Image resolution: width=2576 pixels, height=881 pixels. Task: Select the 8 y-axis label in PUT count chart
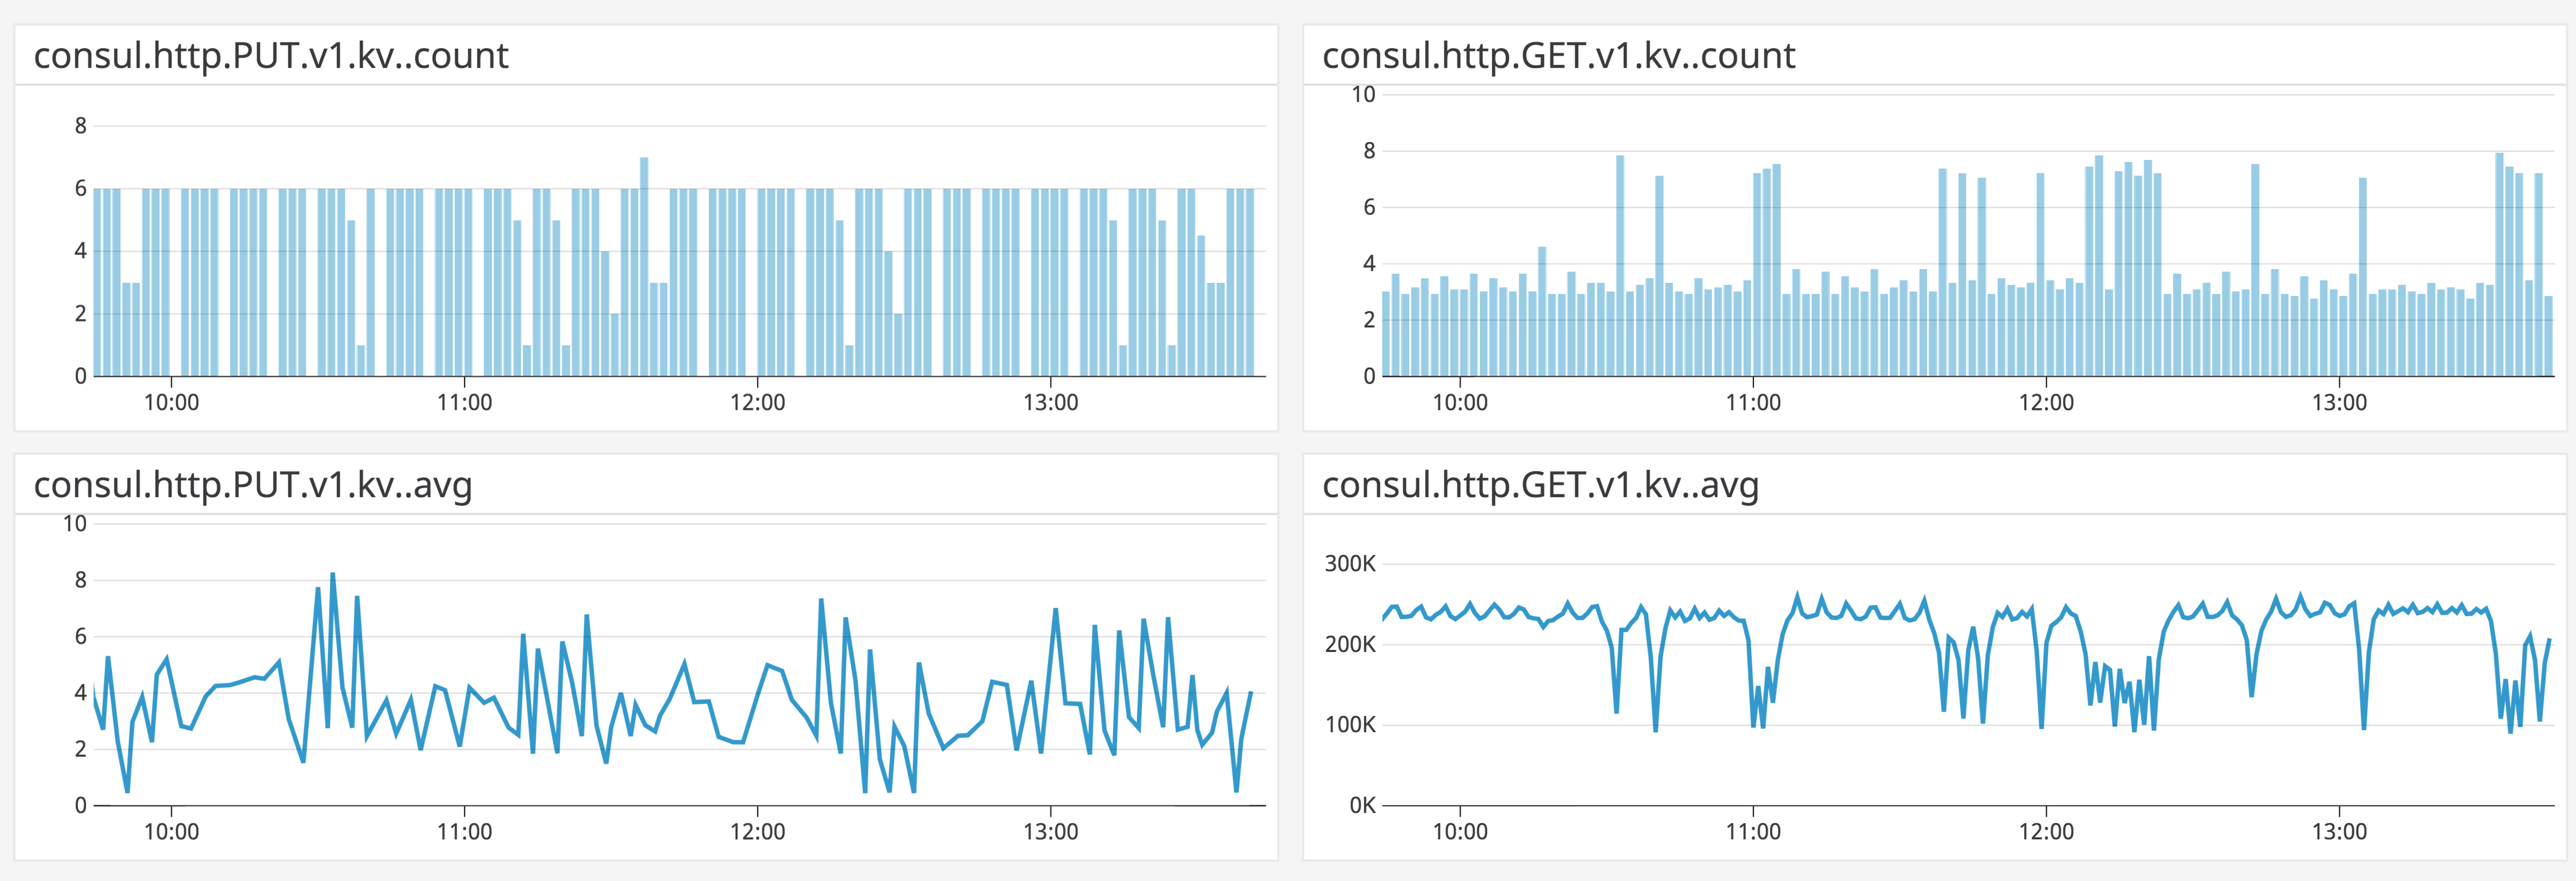[81, 126]
